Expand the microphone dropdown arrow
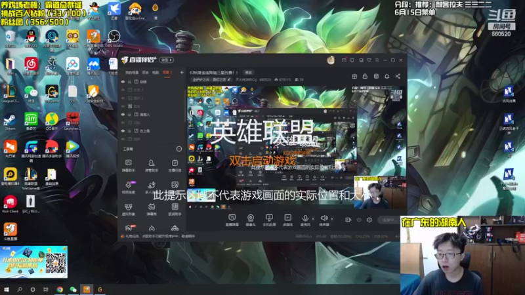The image size is (525, 295). click(x=313, y=219)
